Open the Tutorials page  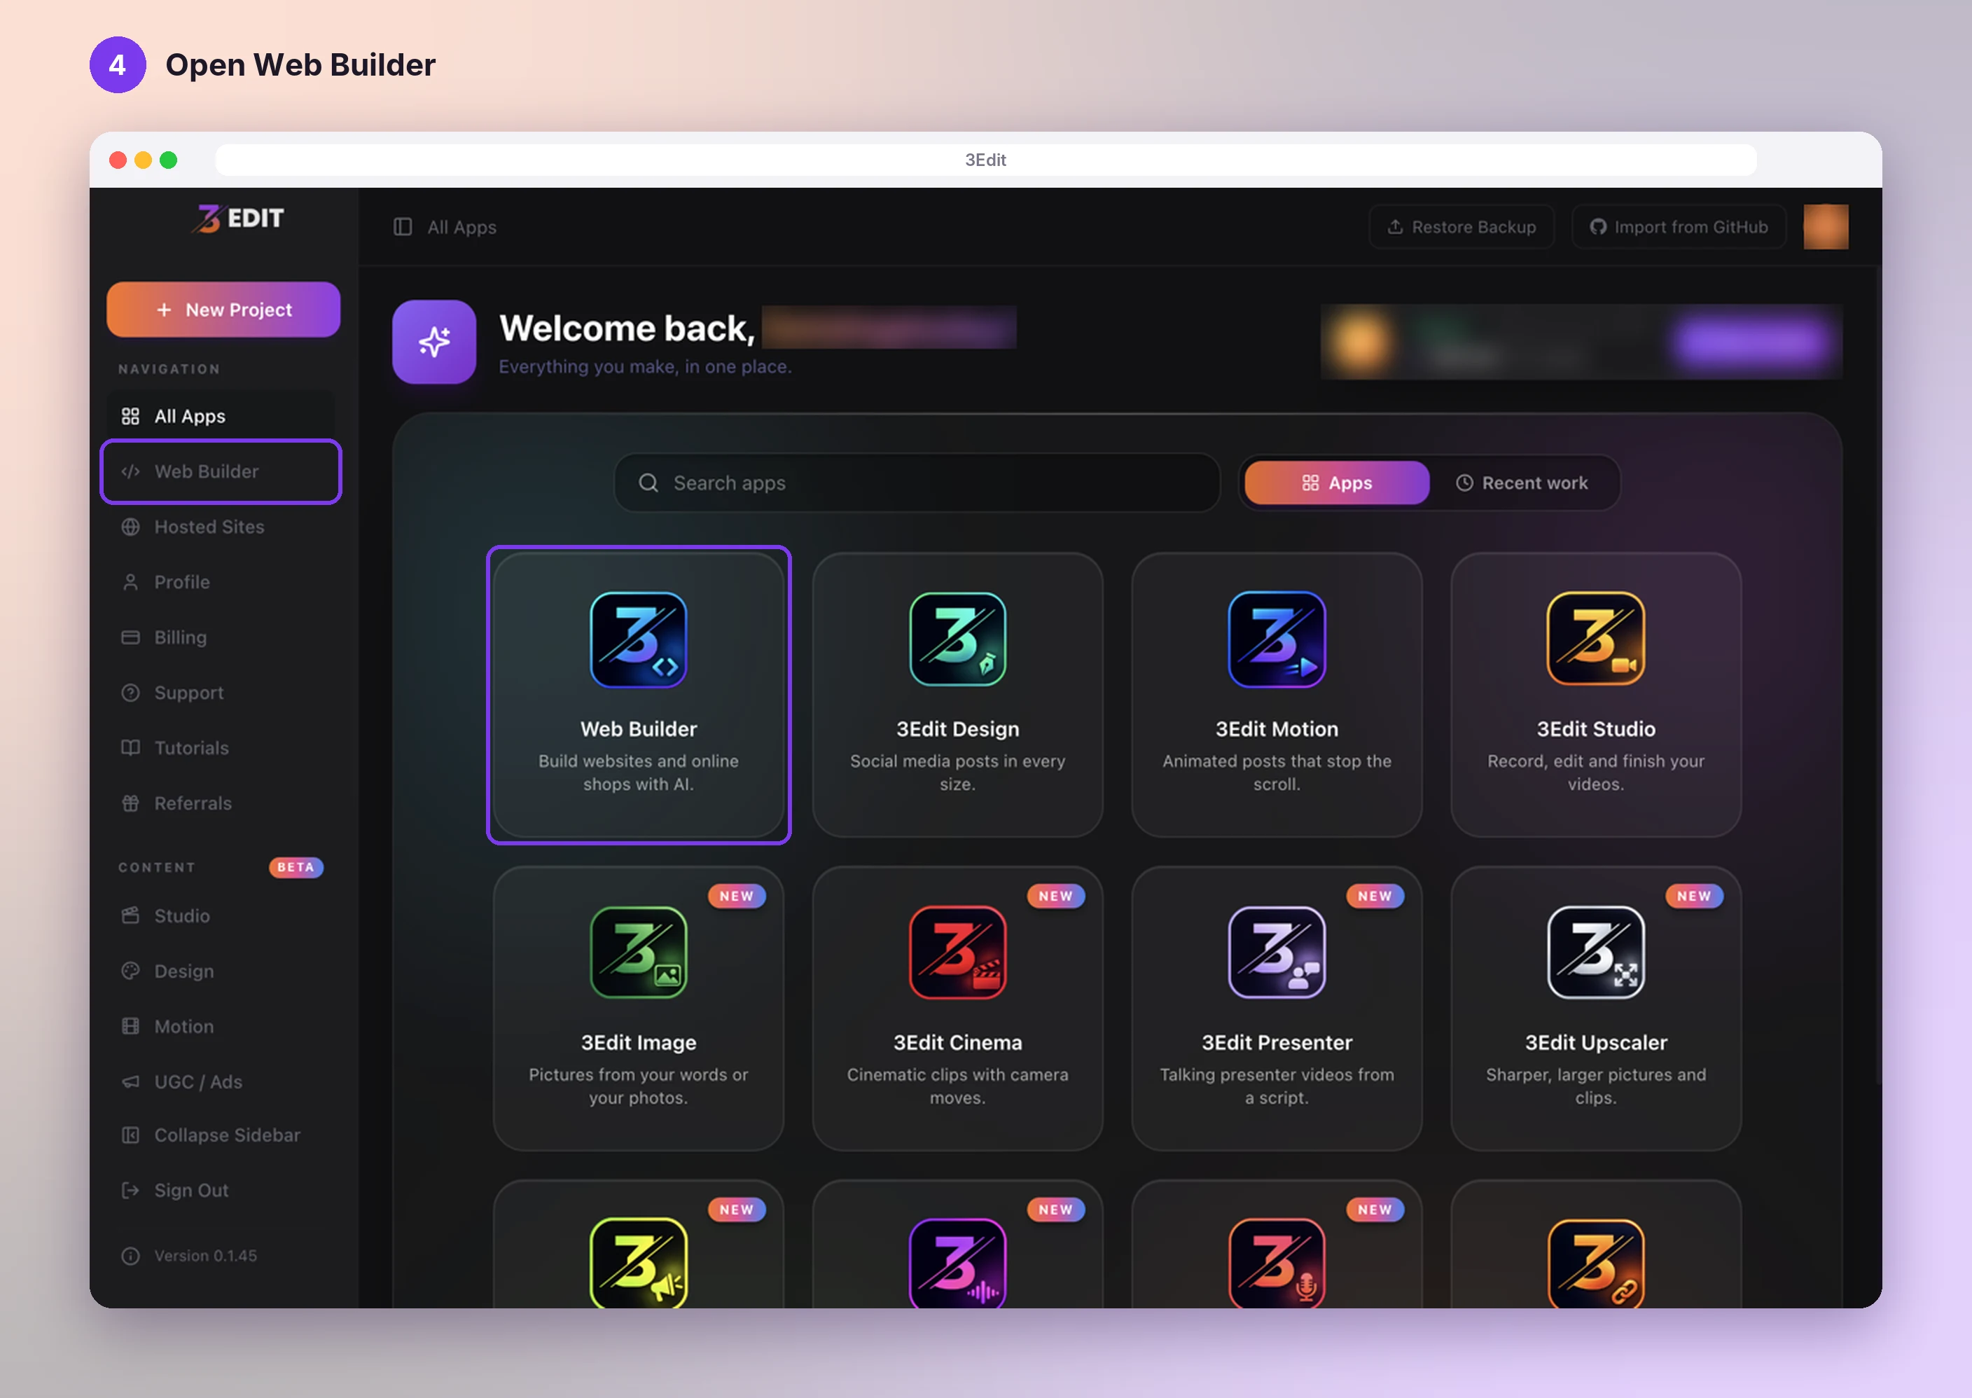point(221,747)
